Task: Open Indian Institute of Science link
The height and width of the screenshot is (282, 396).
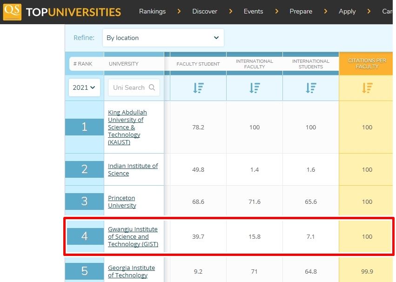Action: tap(133, 169)
